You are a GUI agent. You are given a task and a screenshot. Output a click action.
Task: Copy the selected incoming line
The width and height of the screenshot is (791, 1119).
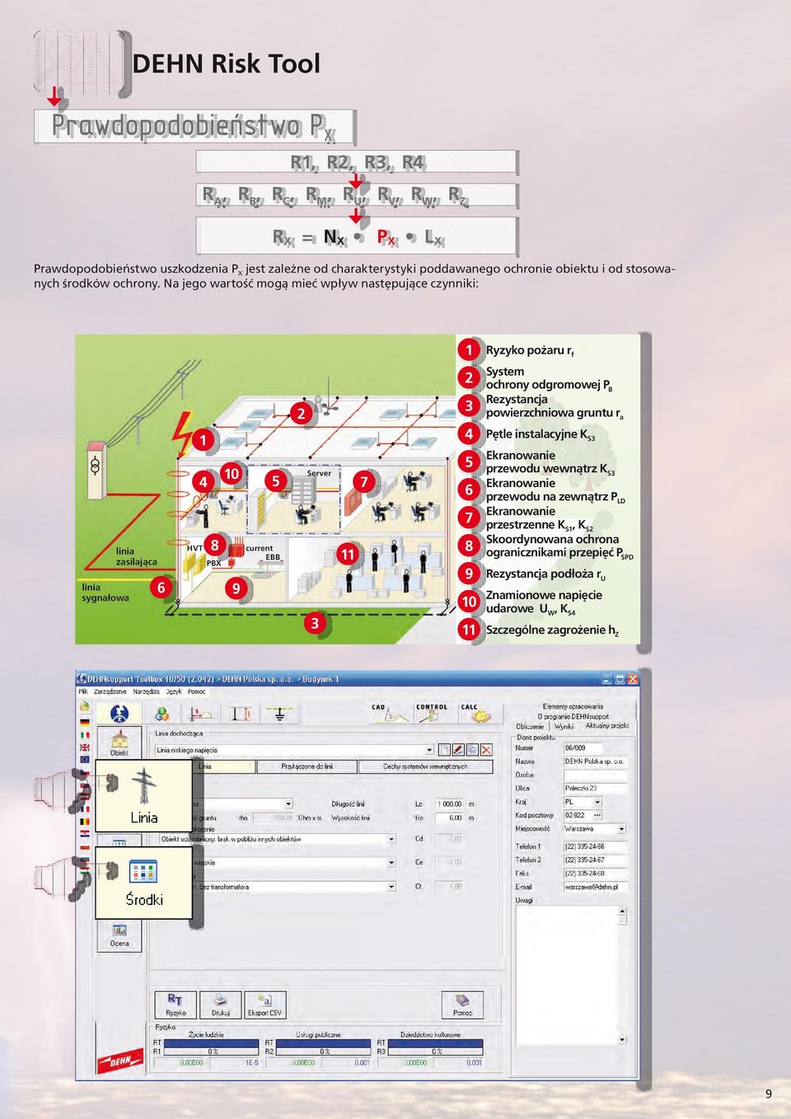tap(472, 750)
